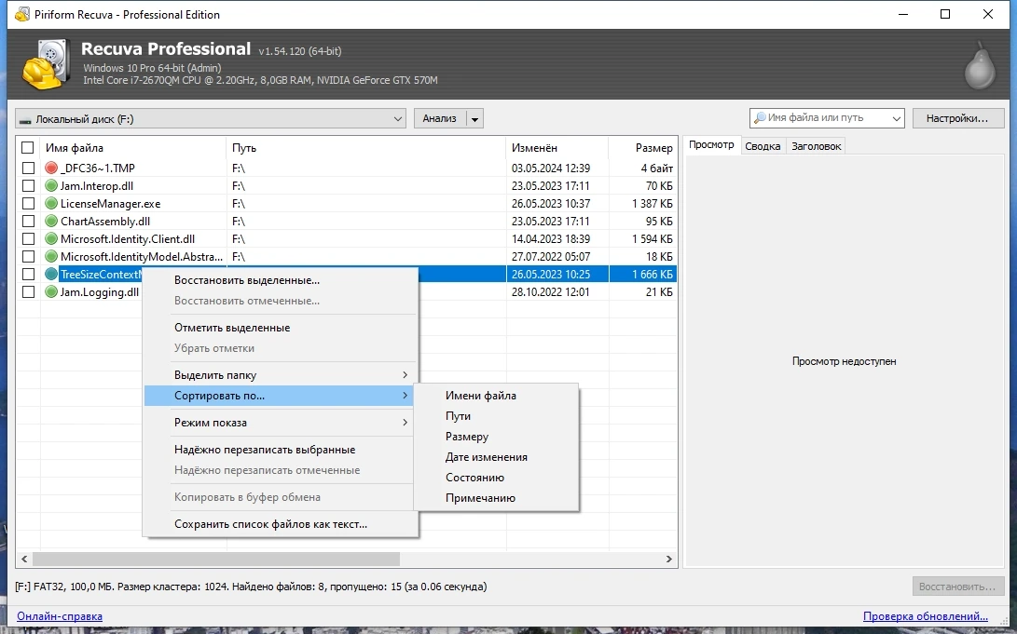
Task: Click the green status dot of Jam.Interop.dll
Action: (x=51, y=186)
